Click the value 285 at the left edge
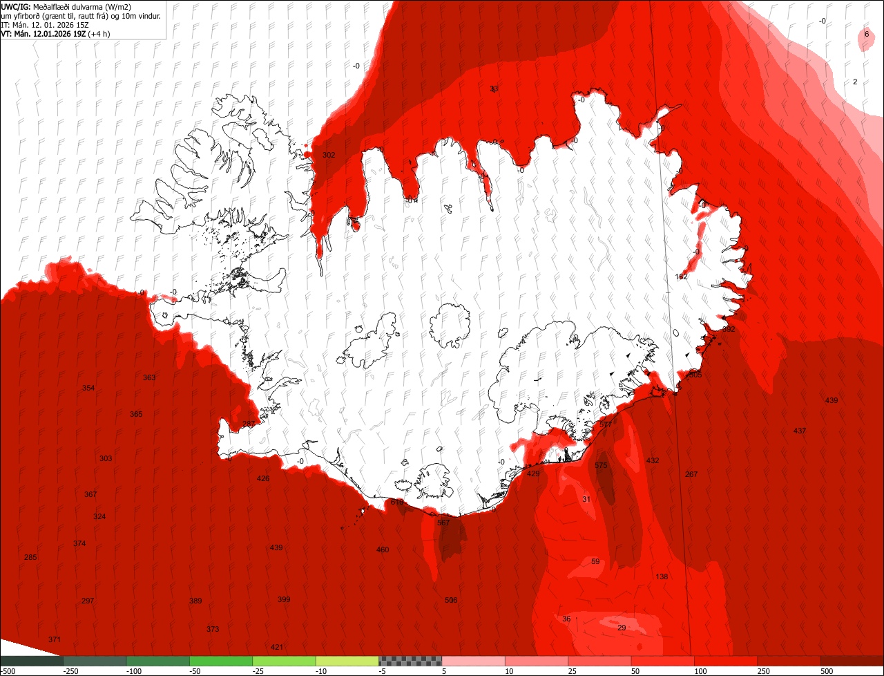Viewport: 884px width, 676px height. tap(30, 557)
